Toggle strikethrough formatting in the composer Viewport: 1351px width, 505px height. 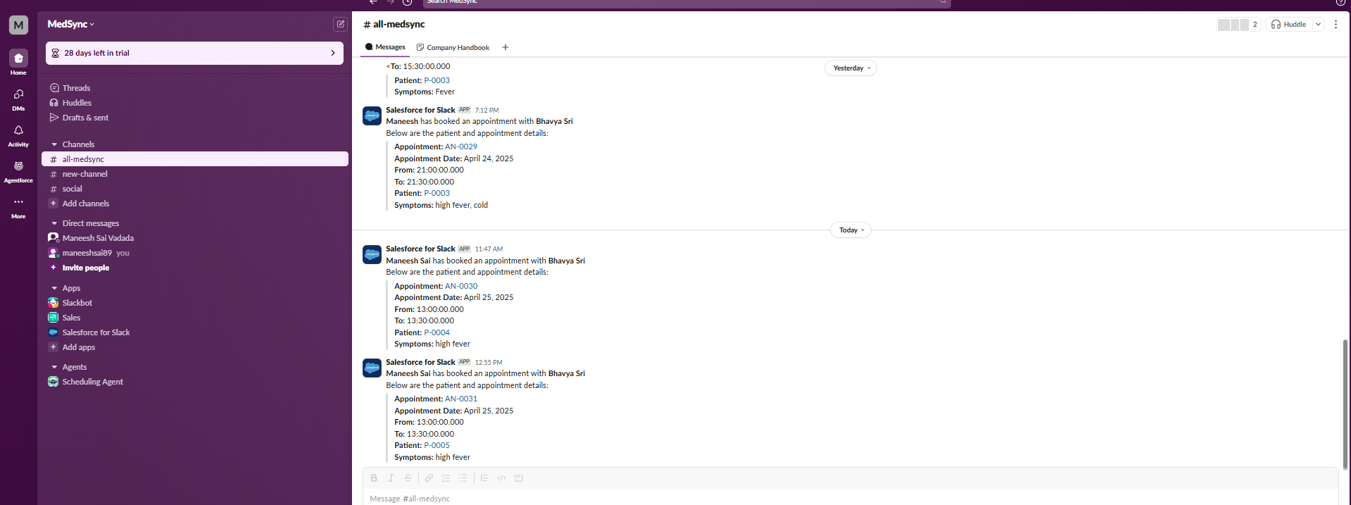408,478
